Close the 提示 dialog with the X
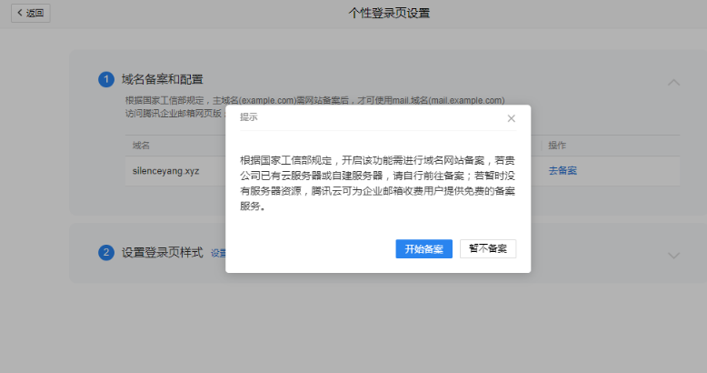The width and height of the screenshot is (707, 373). 511,118
